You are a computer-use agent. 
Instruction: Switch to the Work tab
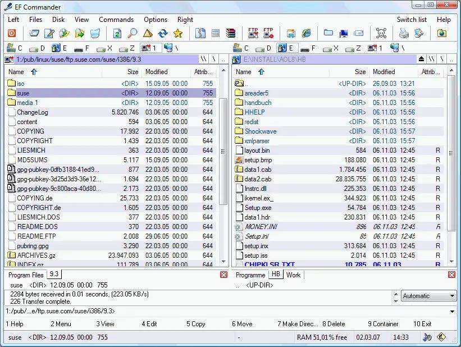tap(293, 275)
